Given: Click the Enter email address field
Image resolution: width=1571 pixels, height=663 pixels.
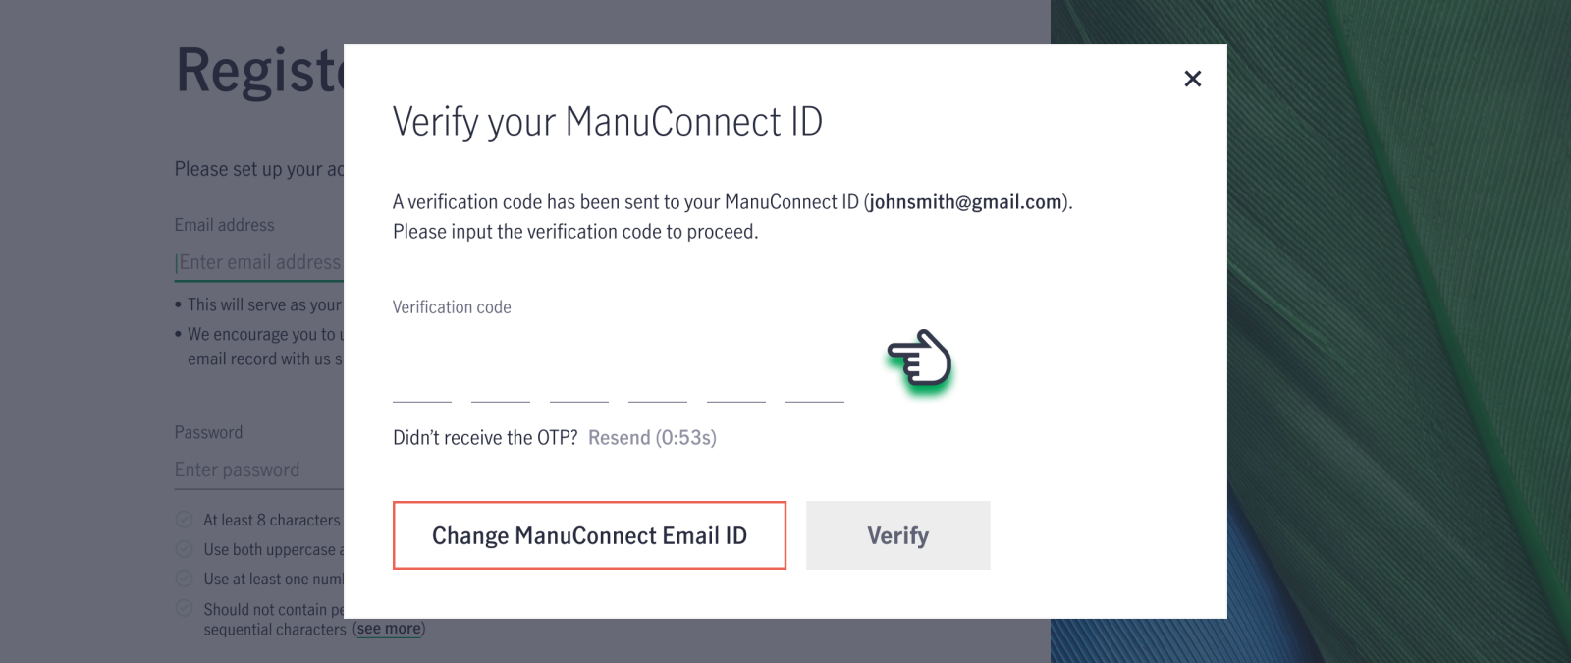Looking at the screenshot, I should pos(259,262).
